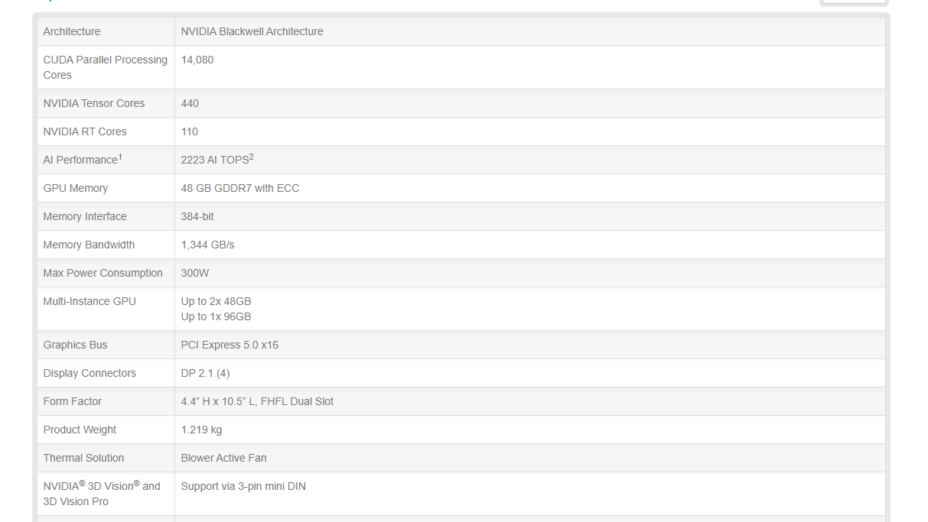Select the Max Power Consumption label
The height and width of the screenshot is (522, 928).
[x=103, y=273]
